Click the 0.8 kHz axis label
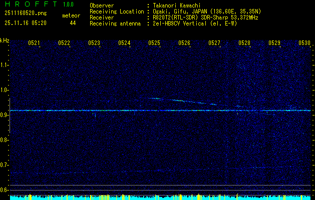315x200 pixels. click(x=4, y=140)
